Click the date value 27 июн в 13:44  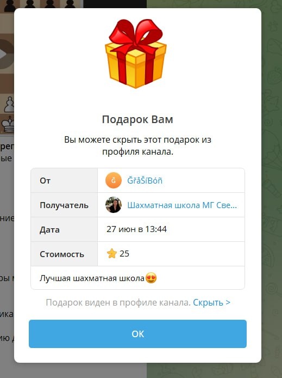click(136, 229)
